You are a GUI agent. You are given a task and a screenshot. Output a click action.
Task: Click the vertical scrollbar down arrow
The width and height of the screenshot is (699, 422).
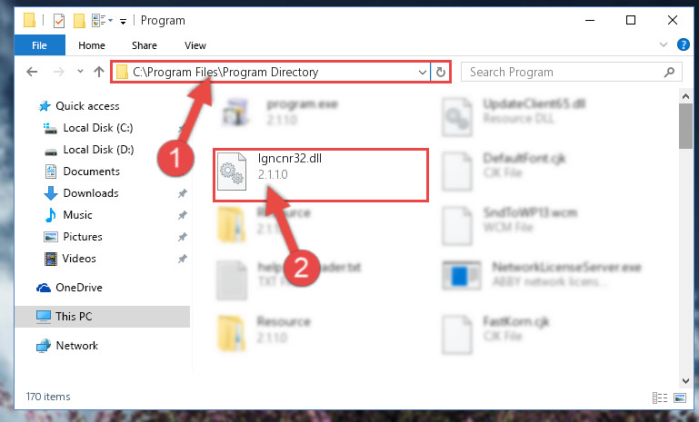[685, 380]
